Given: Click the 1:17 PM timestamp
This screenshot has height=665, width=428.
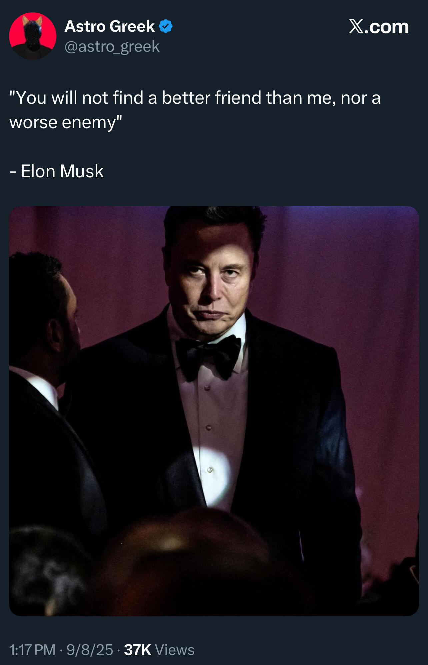Looking at the screenshot, I should click(x=32, y=650).
